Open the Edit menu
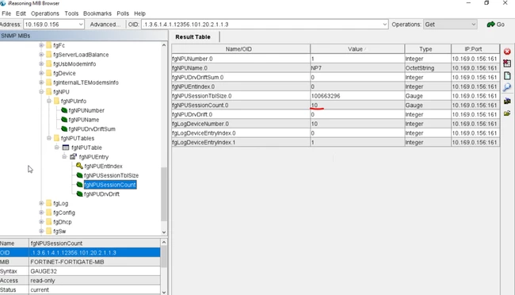Viewport: 515px width, 295px height. [21, 13]
